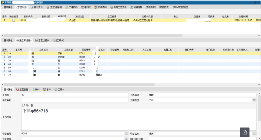
Task: Select process row 30 with device HZ03
Action: coord(131,61)
